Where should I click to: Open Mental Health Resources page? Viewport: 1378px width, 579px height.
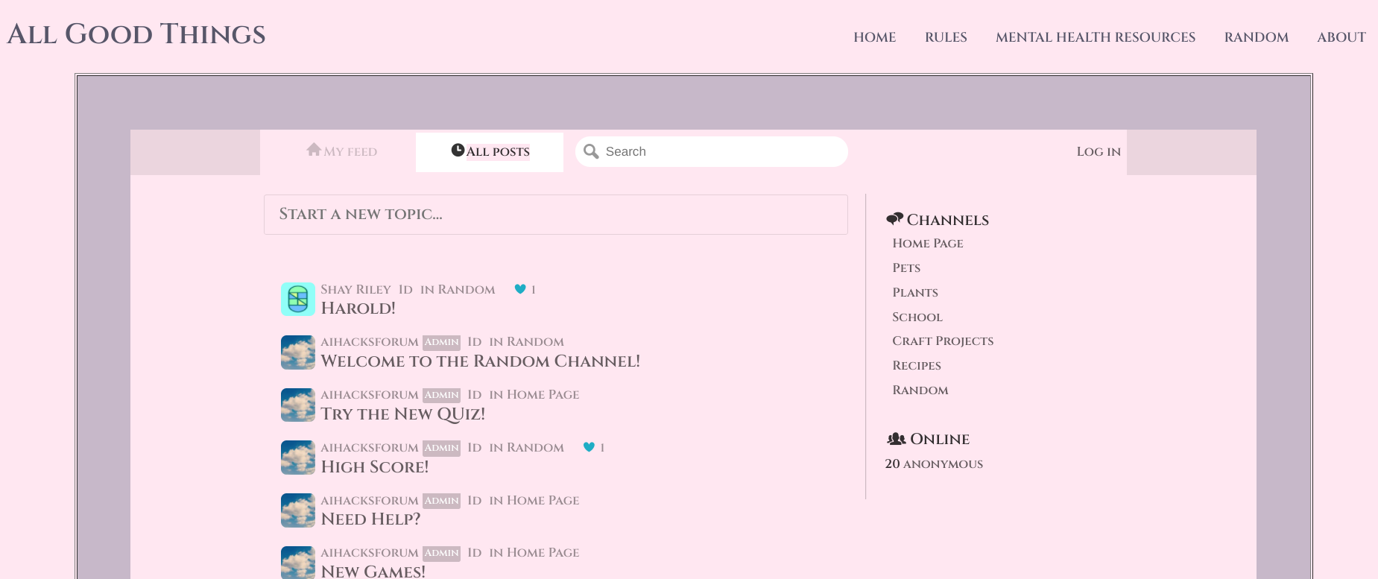click(1096, 37)
